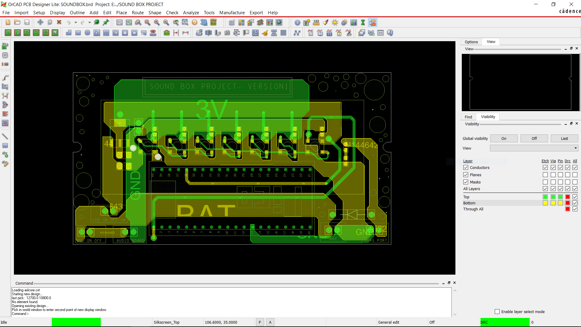Click the arrow shape select icon

[97, 33]
